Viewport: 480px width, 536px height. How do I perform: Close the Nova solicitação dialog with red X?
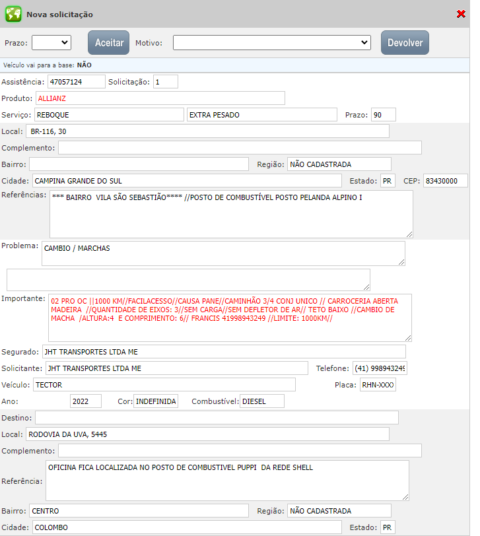tap(461, 14)
